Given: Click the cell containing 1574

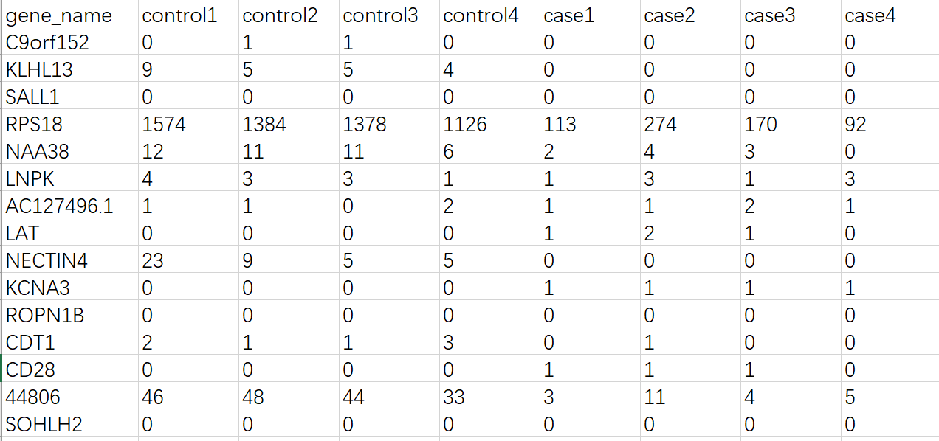Looking at the screenshot, I should click(x=164, y=124).
